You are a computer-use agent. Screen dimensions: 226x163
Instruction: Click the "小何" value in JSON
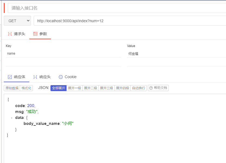(x=68, y=124)
